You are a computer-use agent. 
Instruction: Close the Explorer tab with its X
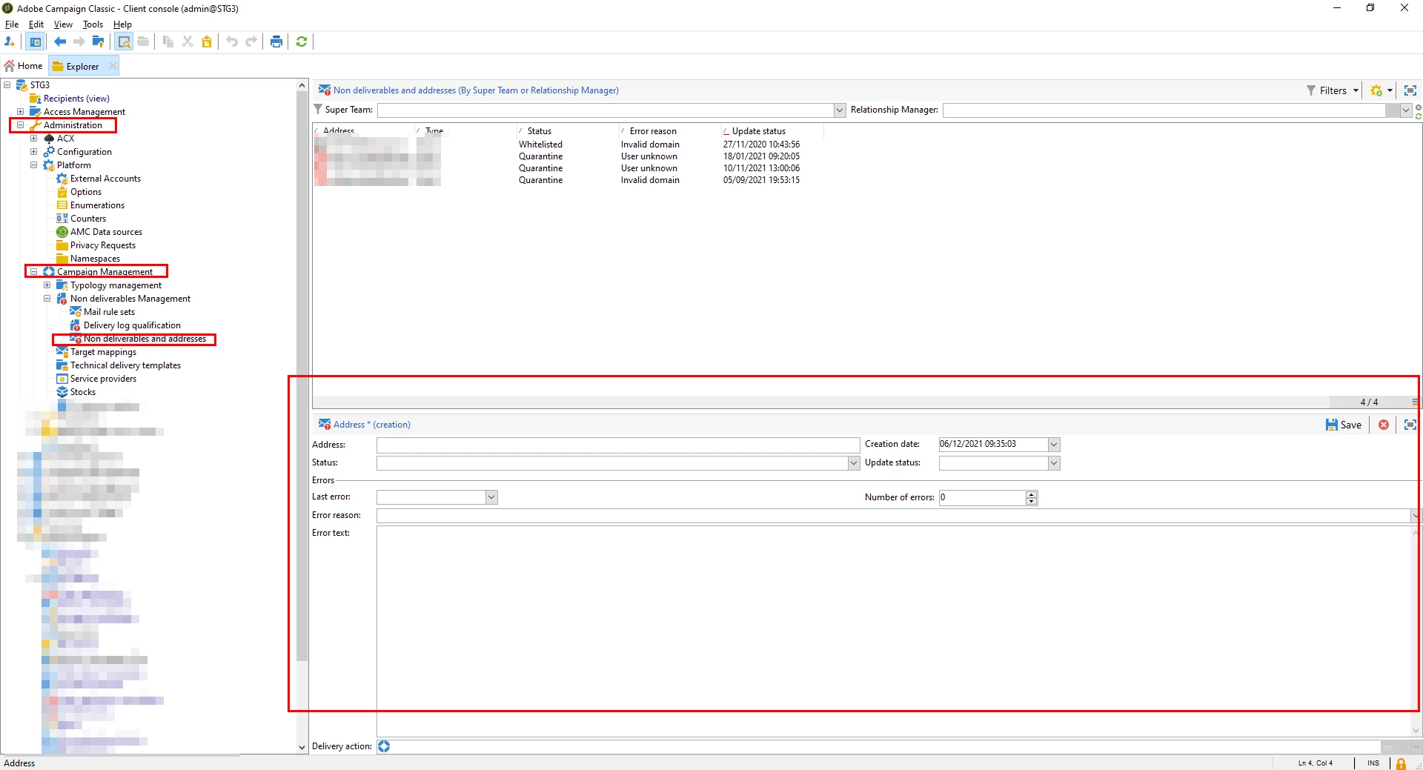113,66
